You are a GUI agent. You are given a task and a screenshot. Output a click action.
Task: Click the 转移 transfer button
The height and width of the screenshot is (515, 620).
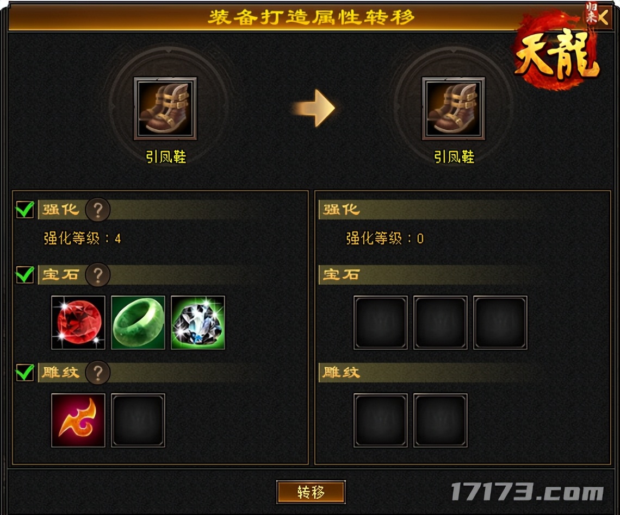[x=311, y=492]
